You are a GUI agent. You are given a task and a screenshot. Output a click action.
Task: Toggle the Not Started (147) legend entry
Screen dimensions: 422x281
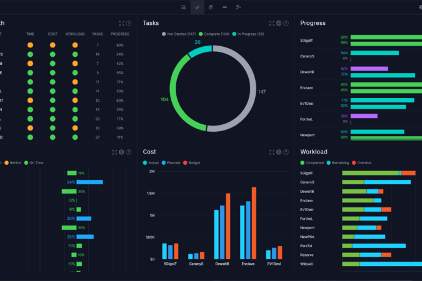coord(179,34)
